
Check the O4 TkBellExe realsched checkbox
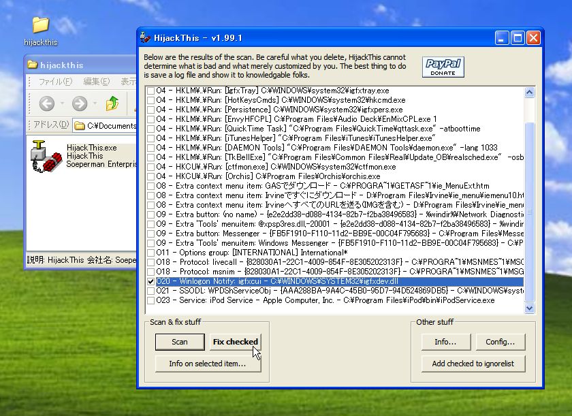coord(150,157)
